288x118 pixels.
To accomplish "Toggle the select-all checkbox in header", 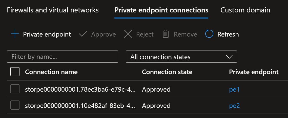I will click(x=15, y=72).
